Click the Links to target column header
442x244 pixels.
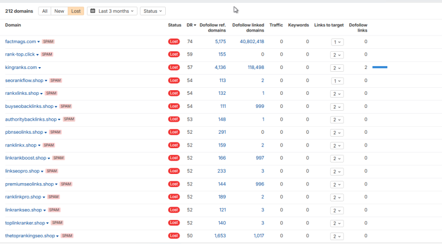pyautogui.click(x=329, y=25)
